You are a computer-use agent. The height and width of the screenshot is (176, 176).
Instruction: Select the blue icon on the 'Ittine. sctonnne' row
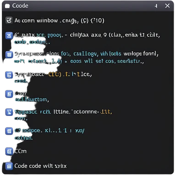9,112
